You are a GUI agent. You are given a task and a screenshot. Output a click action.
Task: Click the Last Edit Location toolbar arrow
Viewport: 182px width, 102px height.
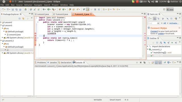114,9
